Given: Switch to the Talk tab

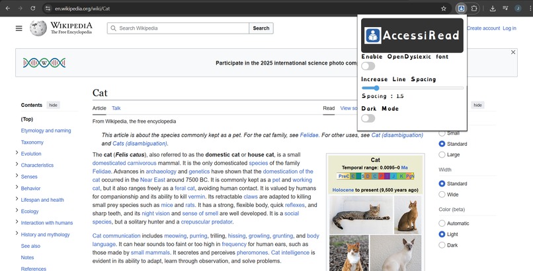Looking at the screenshot, I should tap(116, 108).
